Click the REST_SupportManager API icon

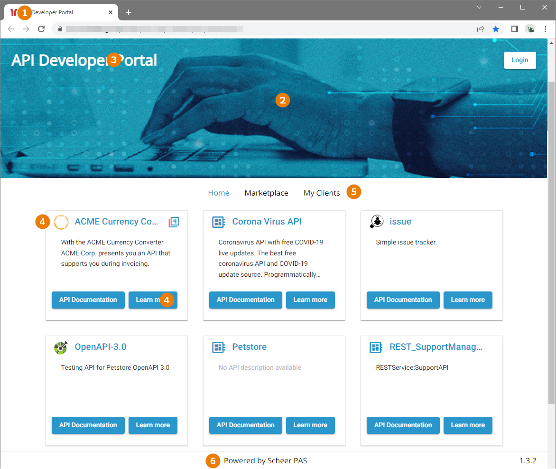click(x=376, y=347)
